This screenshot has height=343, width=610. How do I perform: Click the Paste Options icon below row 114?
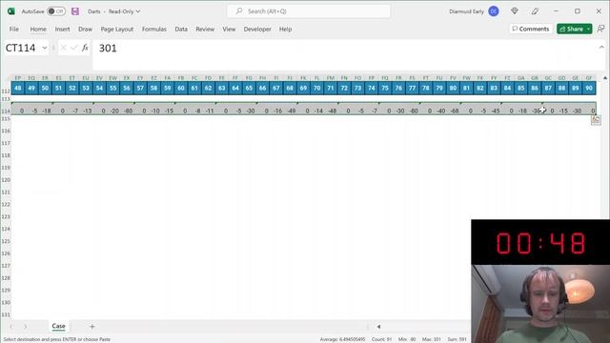(596, 120)
